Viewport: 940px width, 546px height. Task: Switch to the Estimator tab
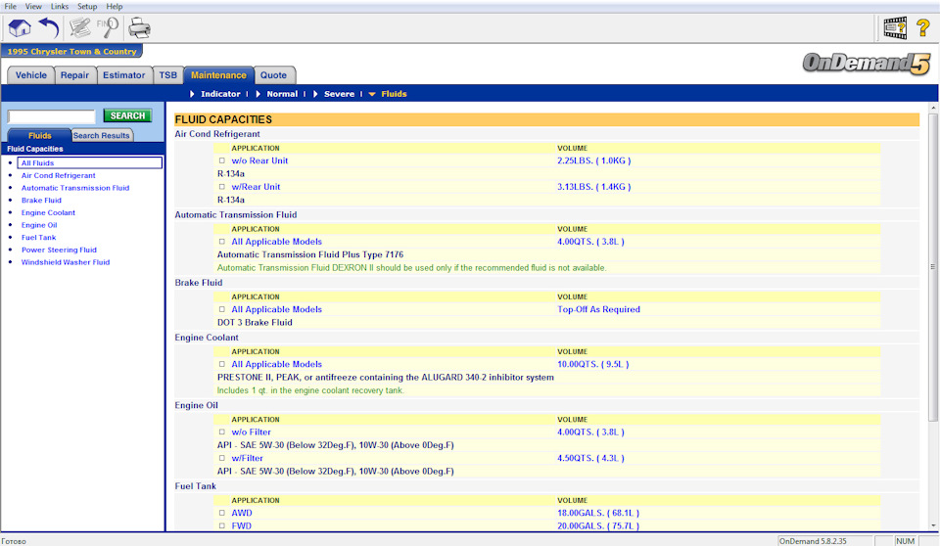[x=124, y=75]
